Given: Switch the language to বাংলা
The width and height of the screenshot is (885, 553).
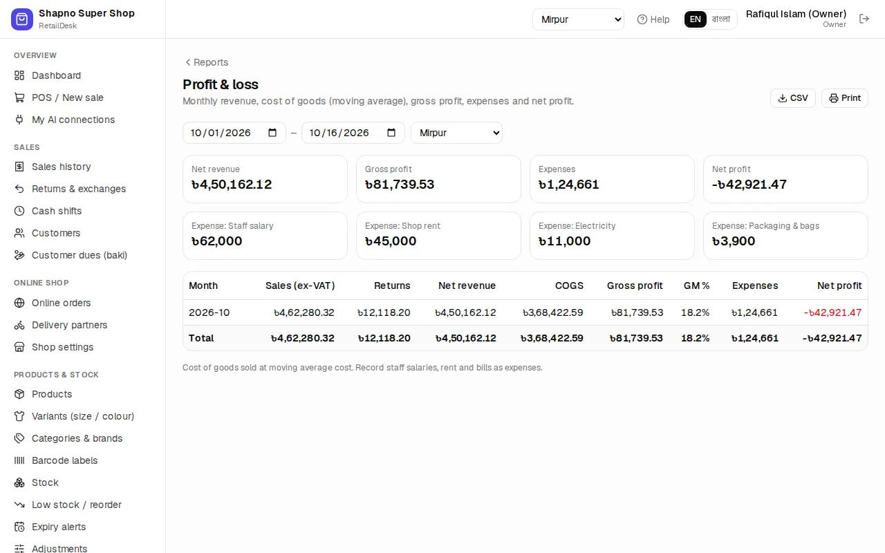Looking at the screenshot, I should [721, 19].
